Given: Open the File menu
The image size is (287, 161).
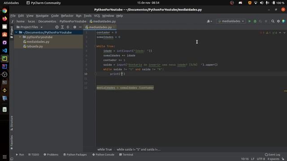Looking at the screenshot, I should (x=13, y=16).
